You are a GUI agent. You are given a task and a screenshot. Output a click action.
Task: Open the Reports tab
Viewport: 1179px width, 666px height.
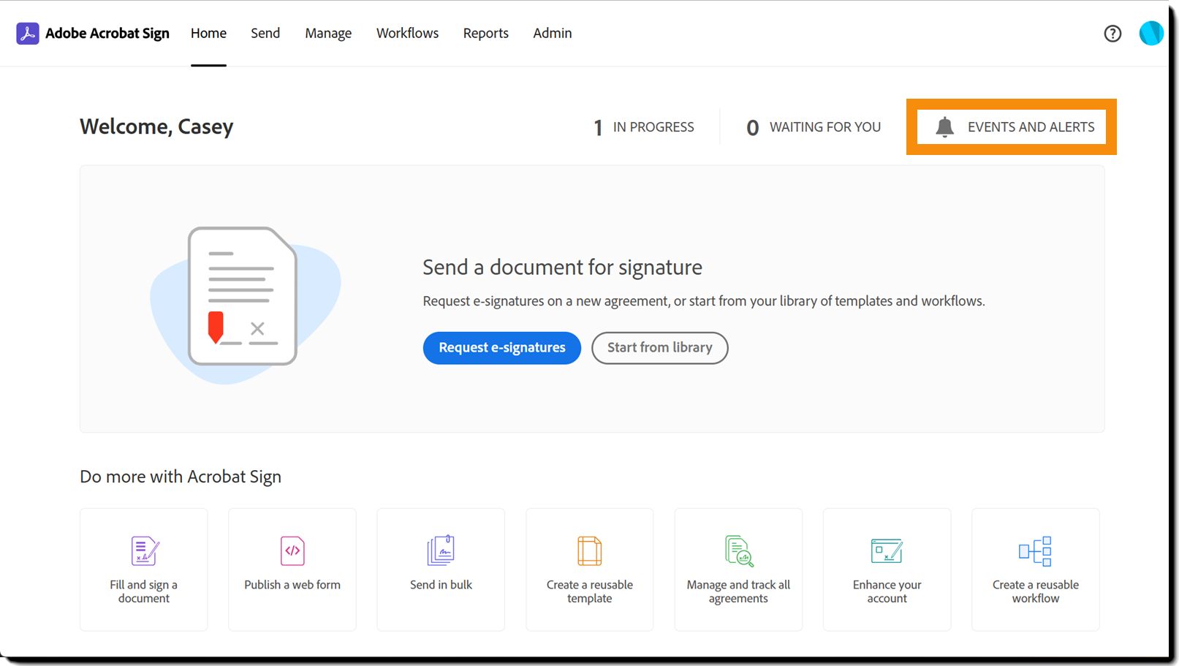485,34
